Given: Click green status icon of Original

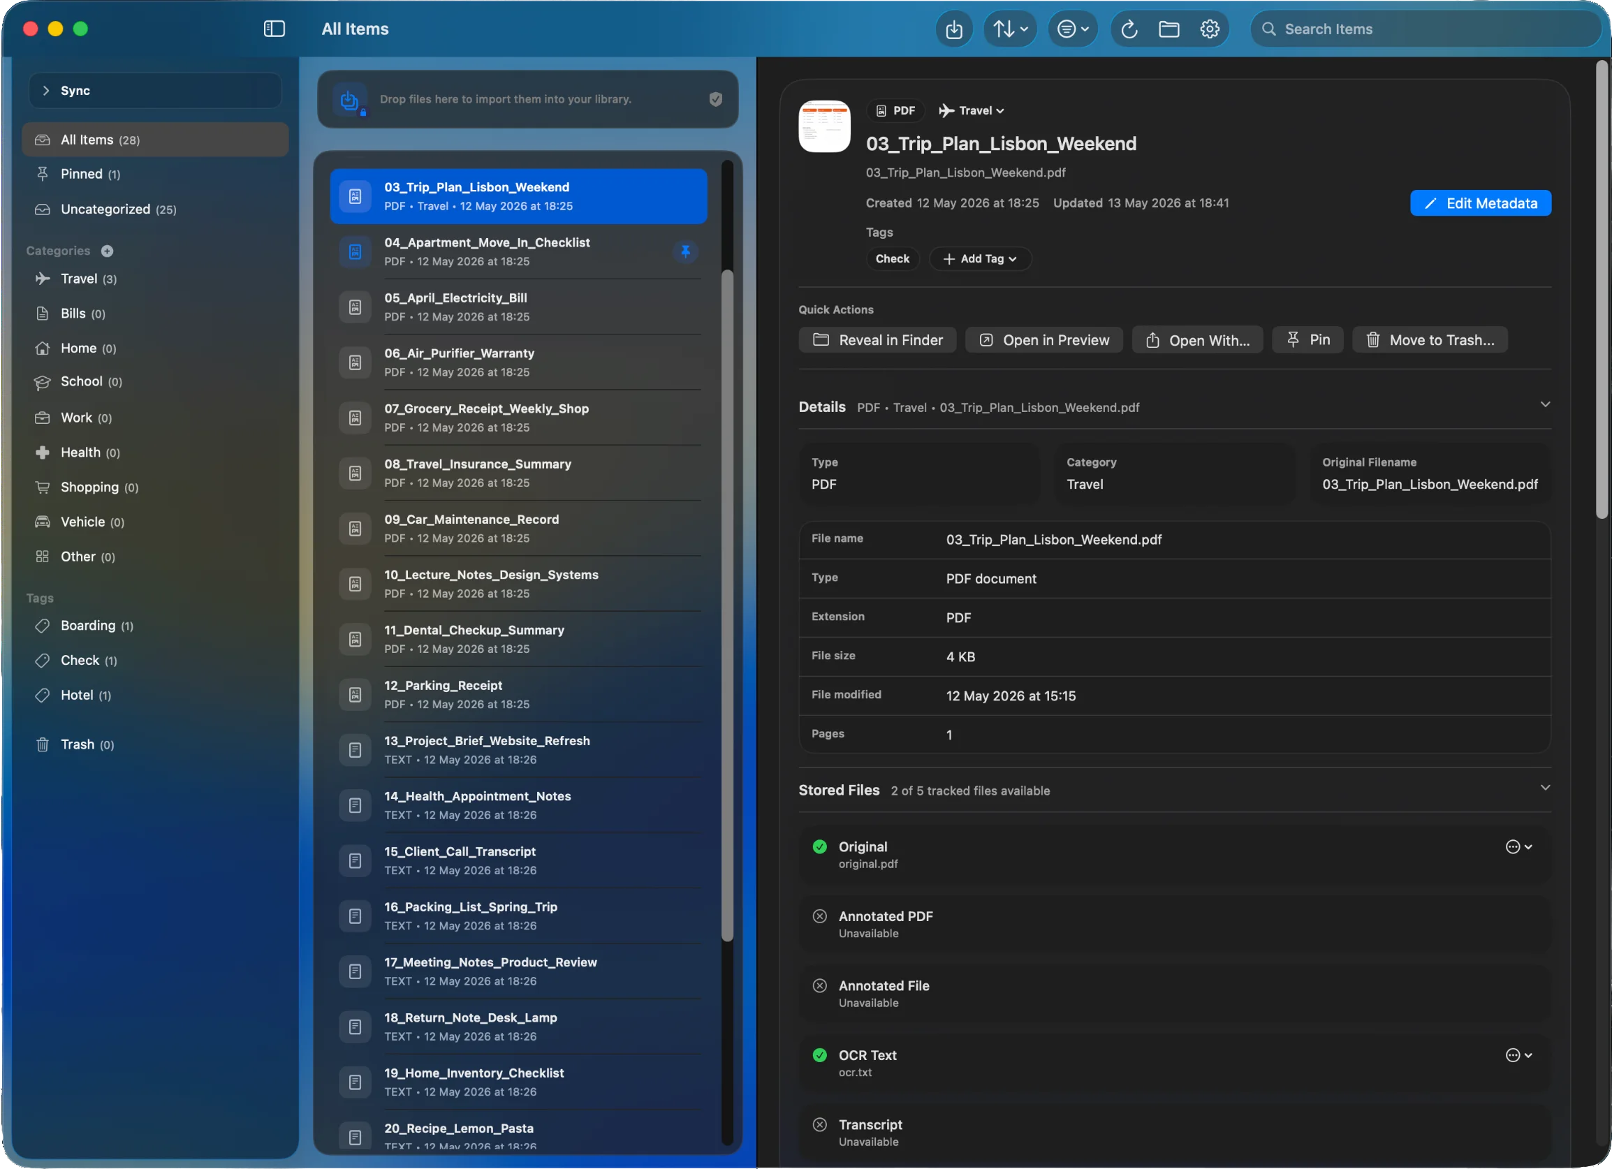Looking at the screenshot, I should click(819, 846).
